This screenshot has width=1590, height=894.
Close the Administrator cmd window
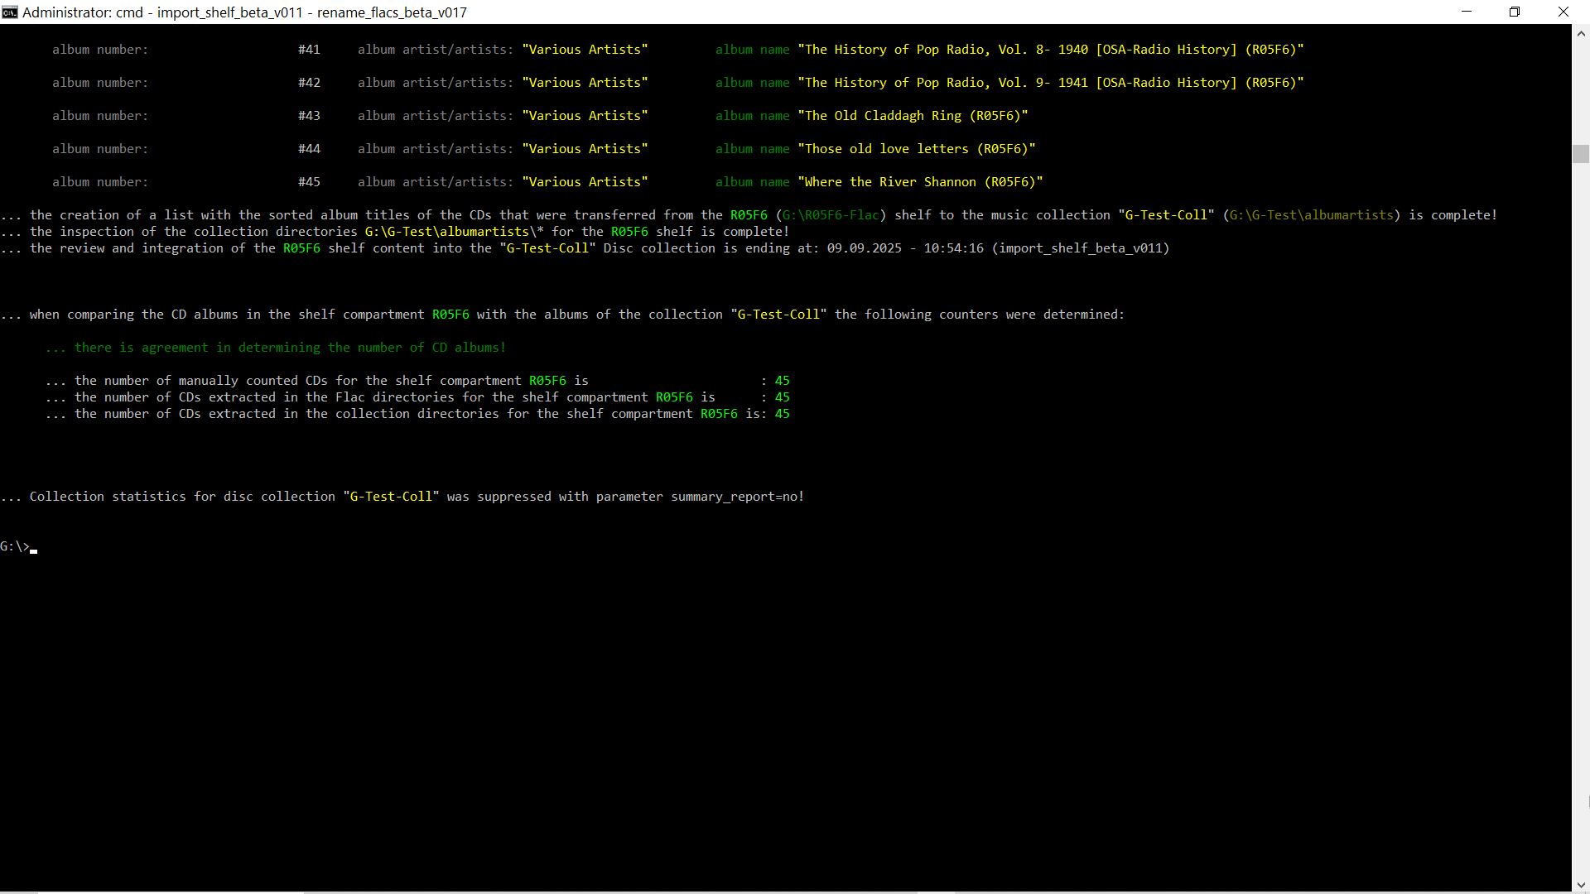tap(1563, 12)
